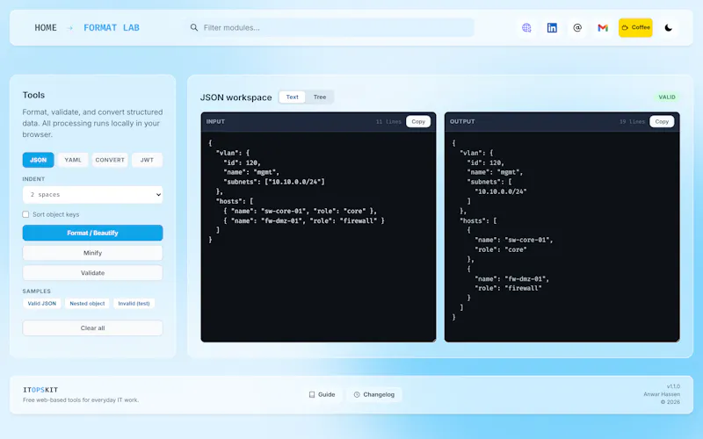Screen dimensions: 703x439
Task: Click FORMAT LAB breadcrumb
Action: [x=112, y=28]
